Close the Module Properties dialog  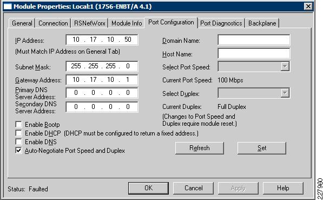(308, 7)
